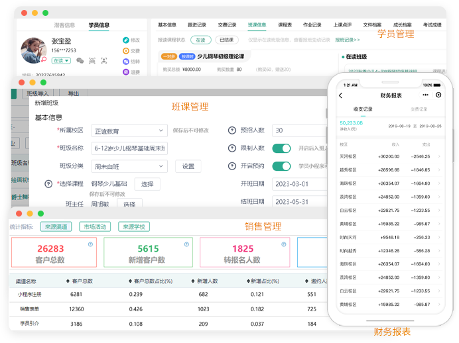Click the info icon on the 新增客户数 card
The image size is (459, 343).
186,244
